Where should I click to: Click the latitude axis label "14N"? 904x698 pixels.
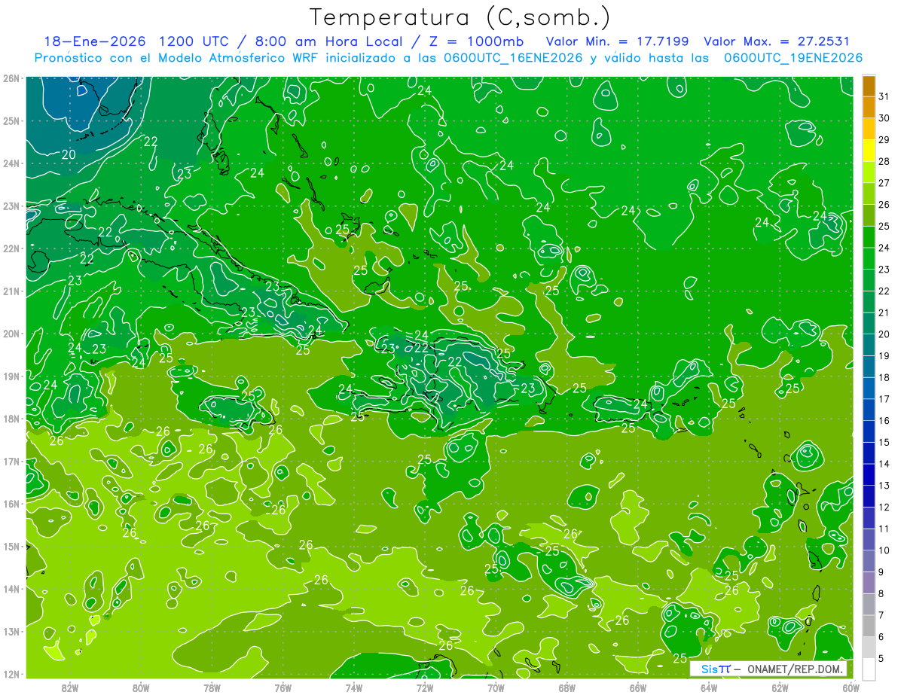coord(11,589)
